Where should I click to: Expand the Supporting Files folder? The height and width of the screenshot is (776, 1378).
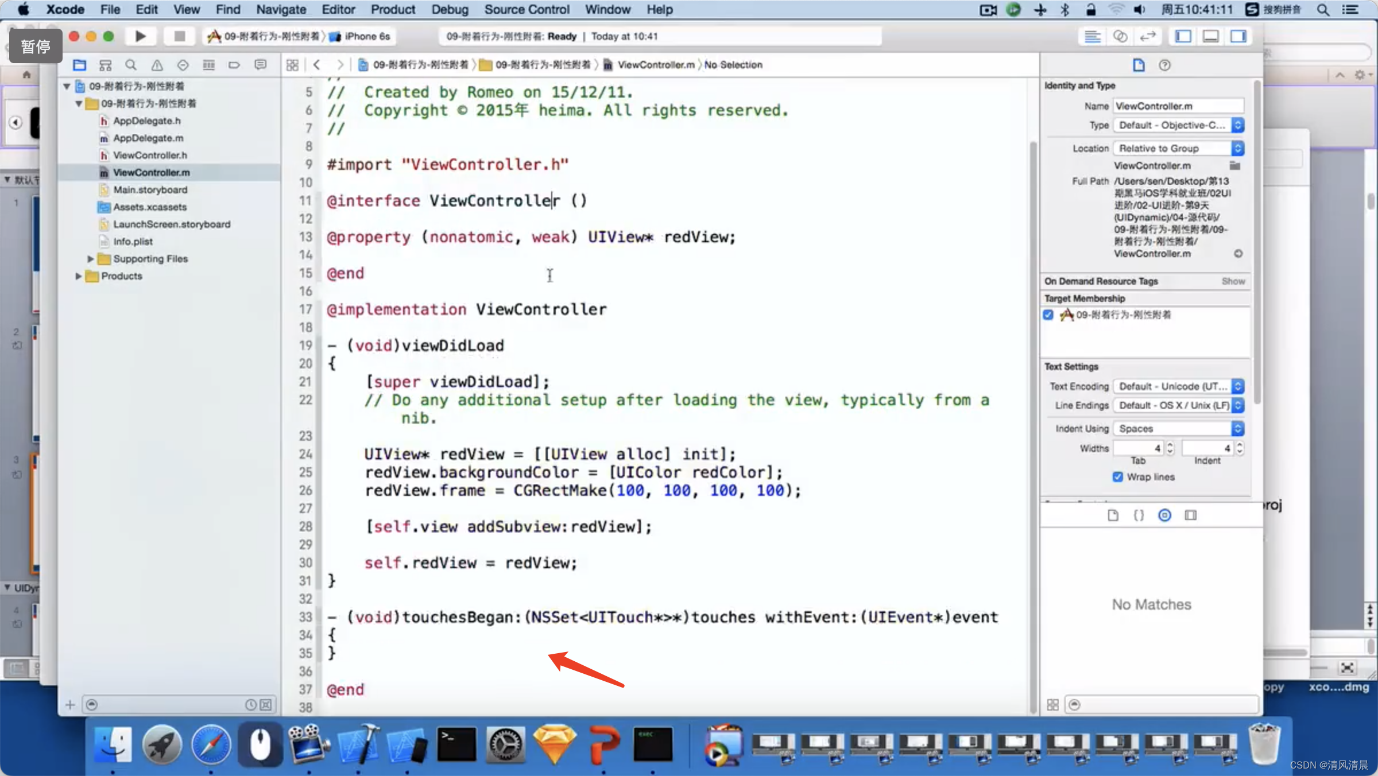[90, 259]
